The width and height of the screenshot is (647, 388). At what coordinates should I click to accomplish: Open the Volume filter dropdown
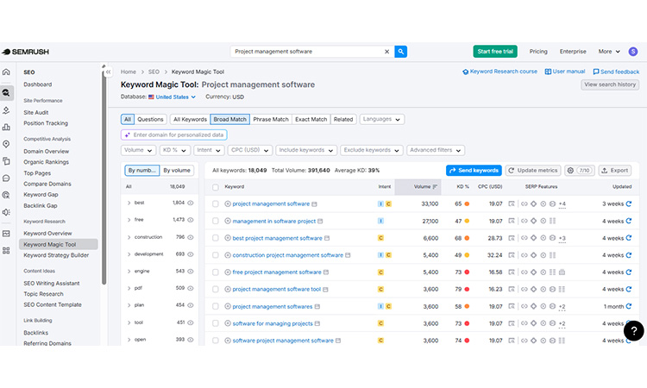point(138,150)
